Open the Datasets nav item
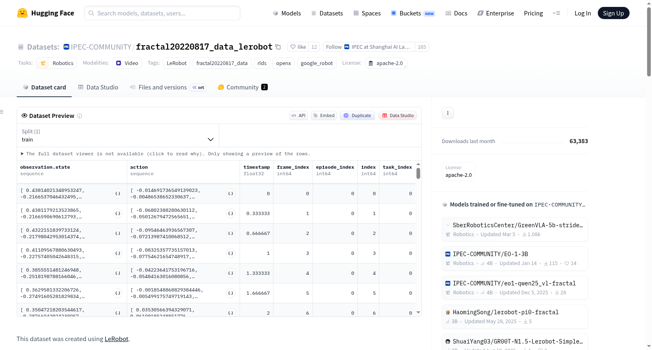Viewport: 652px width, 350px height. [327, 13]
